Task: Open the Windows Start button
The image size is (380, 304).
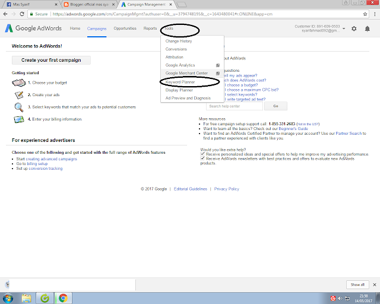Action: 8,298
